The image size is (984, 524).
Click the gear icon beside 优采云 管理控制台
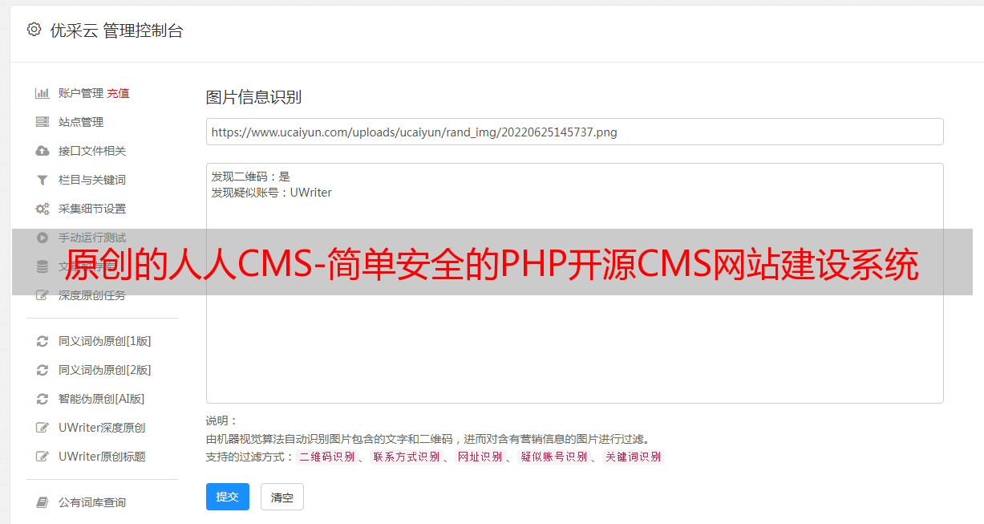tap(34, 30)
